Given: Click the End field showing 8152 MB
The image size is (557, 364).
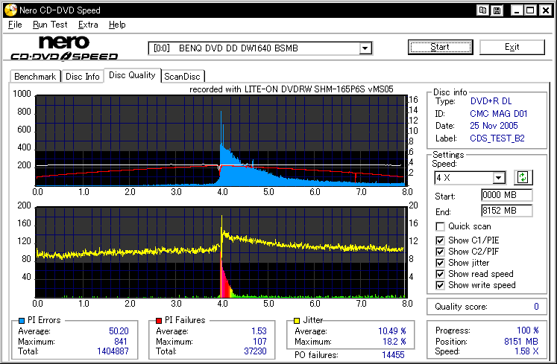Looking at the screenshot, I should (506, 211).
